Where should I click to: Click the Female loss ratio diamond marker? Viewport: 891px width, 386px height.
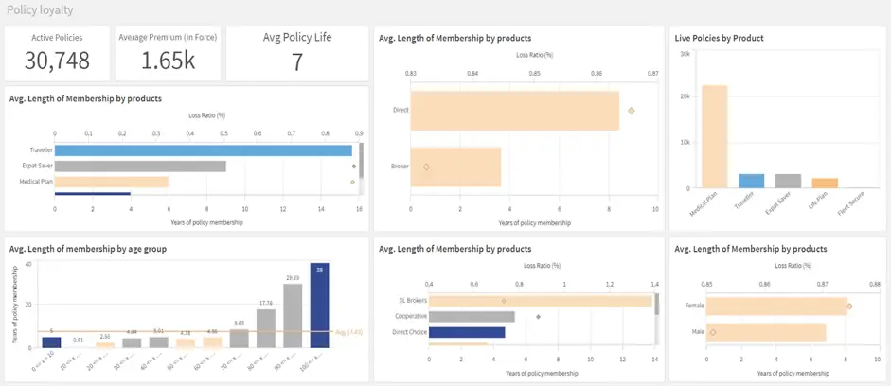849,307
